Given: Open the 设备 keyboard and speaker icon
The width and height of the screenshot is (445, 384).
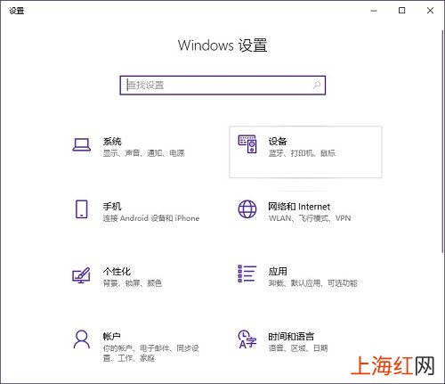Looking at the screenshot, I should pyautogui.click(x=247, y=144).
